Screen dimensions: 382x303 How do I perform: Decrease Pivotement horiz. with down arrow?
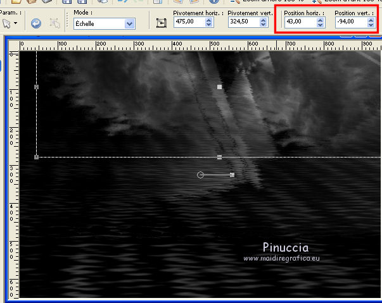tap(209, 24)
